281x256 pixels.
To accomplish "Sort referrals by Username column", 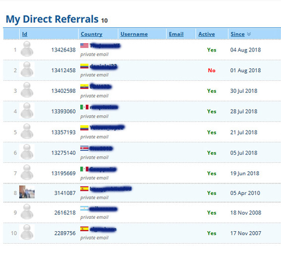I will click(134, 34).
